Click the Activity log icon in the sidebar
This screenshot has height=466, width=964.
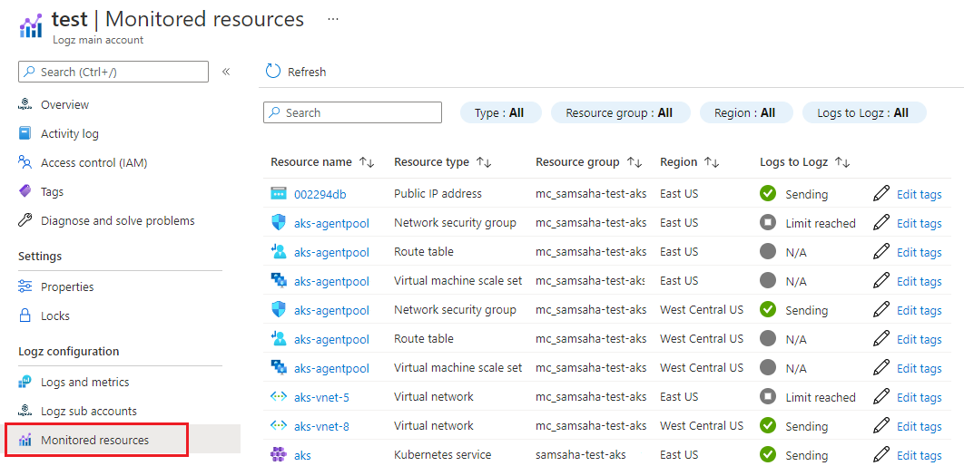pyautogui.click(x=25, y=133)
